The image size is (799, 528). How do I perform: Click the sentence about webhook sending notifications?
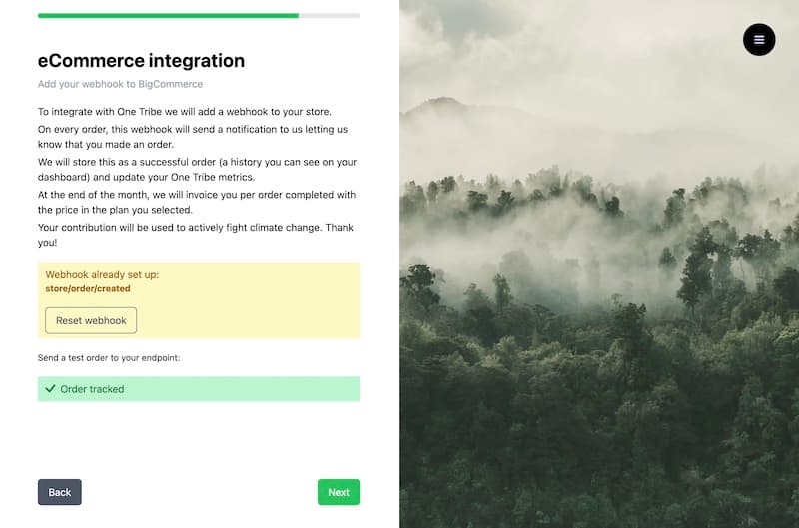(193, 137)
